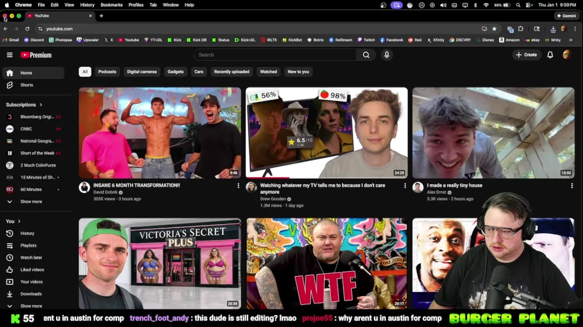Open the Chrome History menu
This screenshot has width=583, height=327.
(87, 5)
